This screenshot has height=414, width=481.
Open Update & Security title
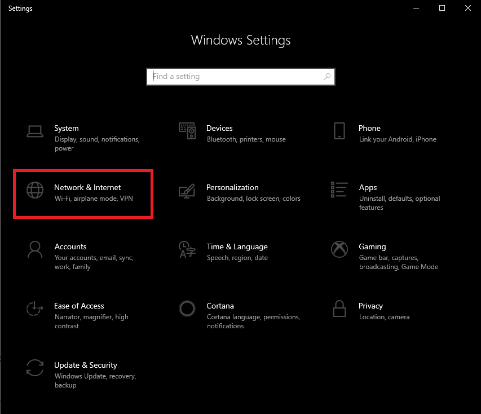tap(86, 365)
